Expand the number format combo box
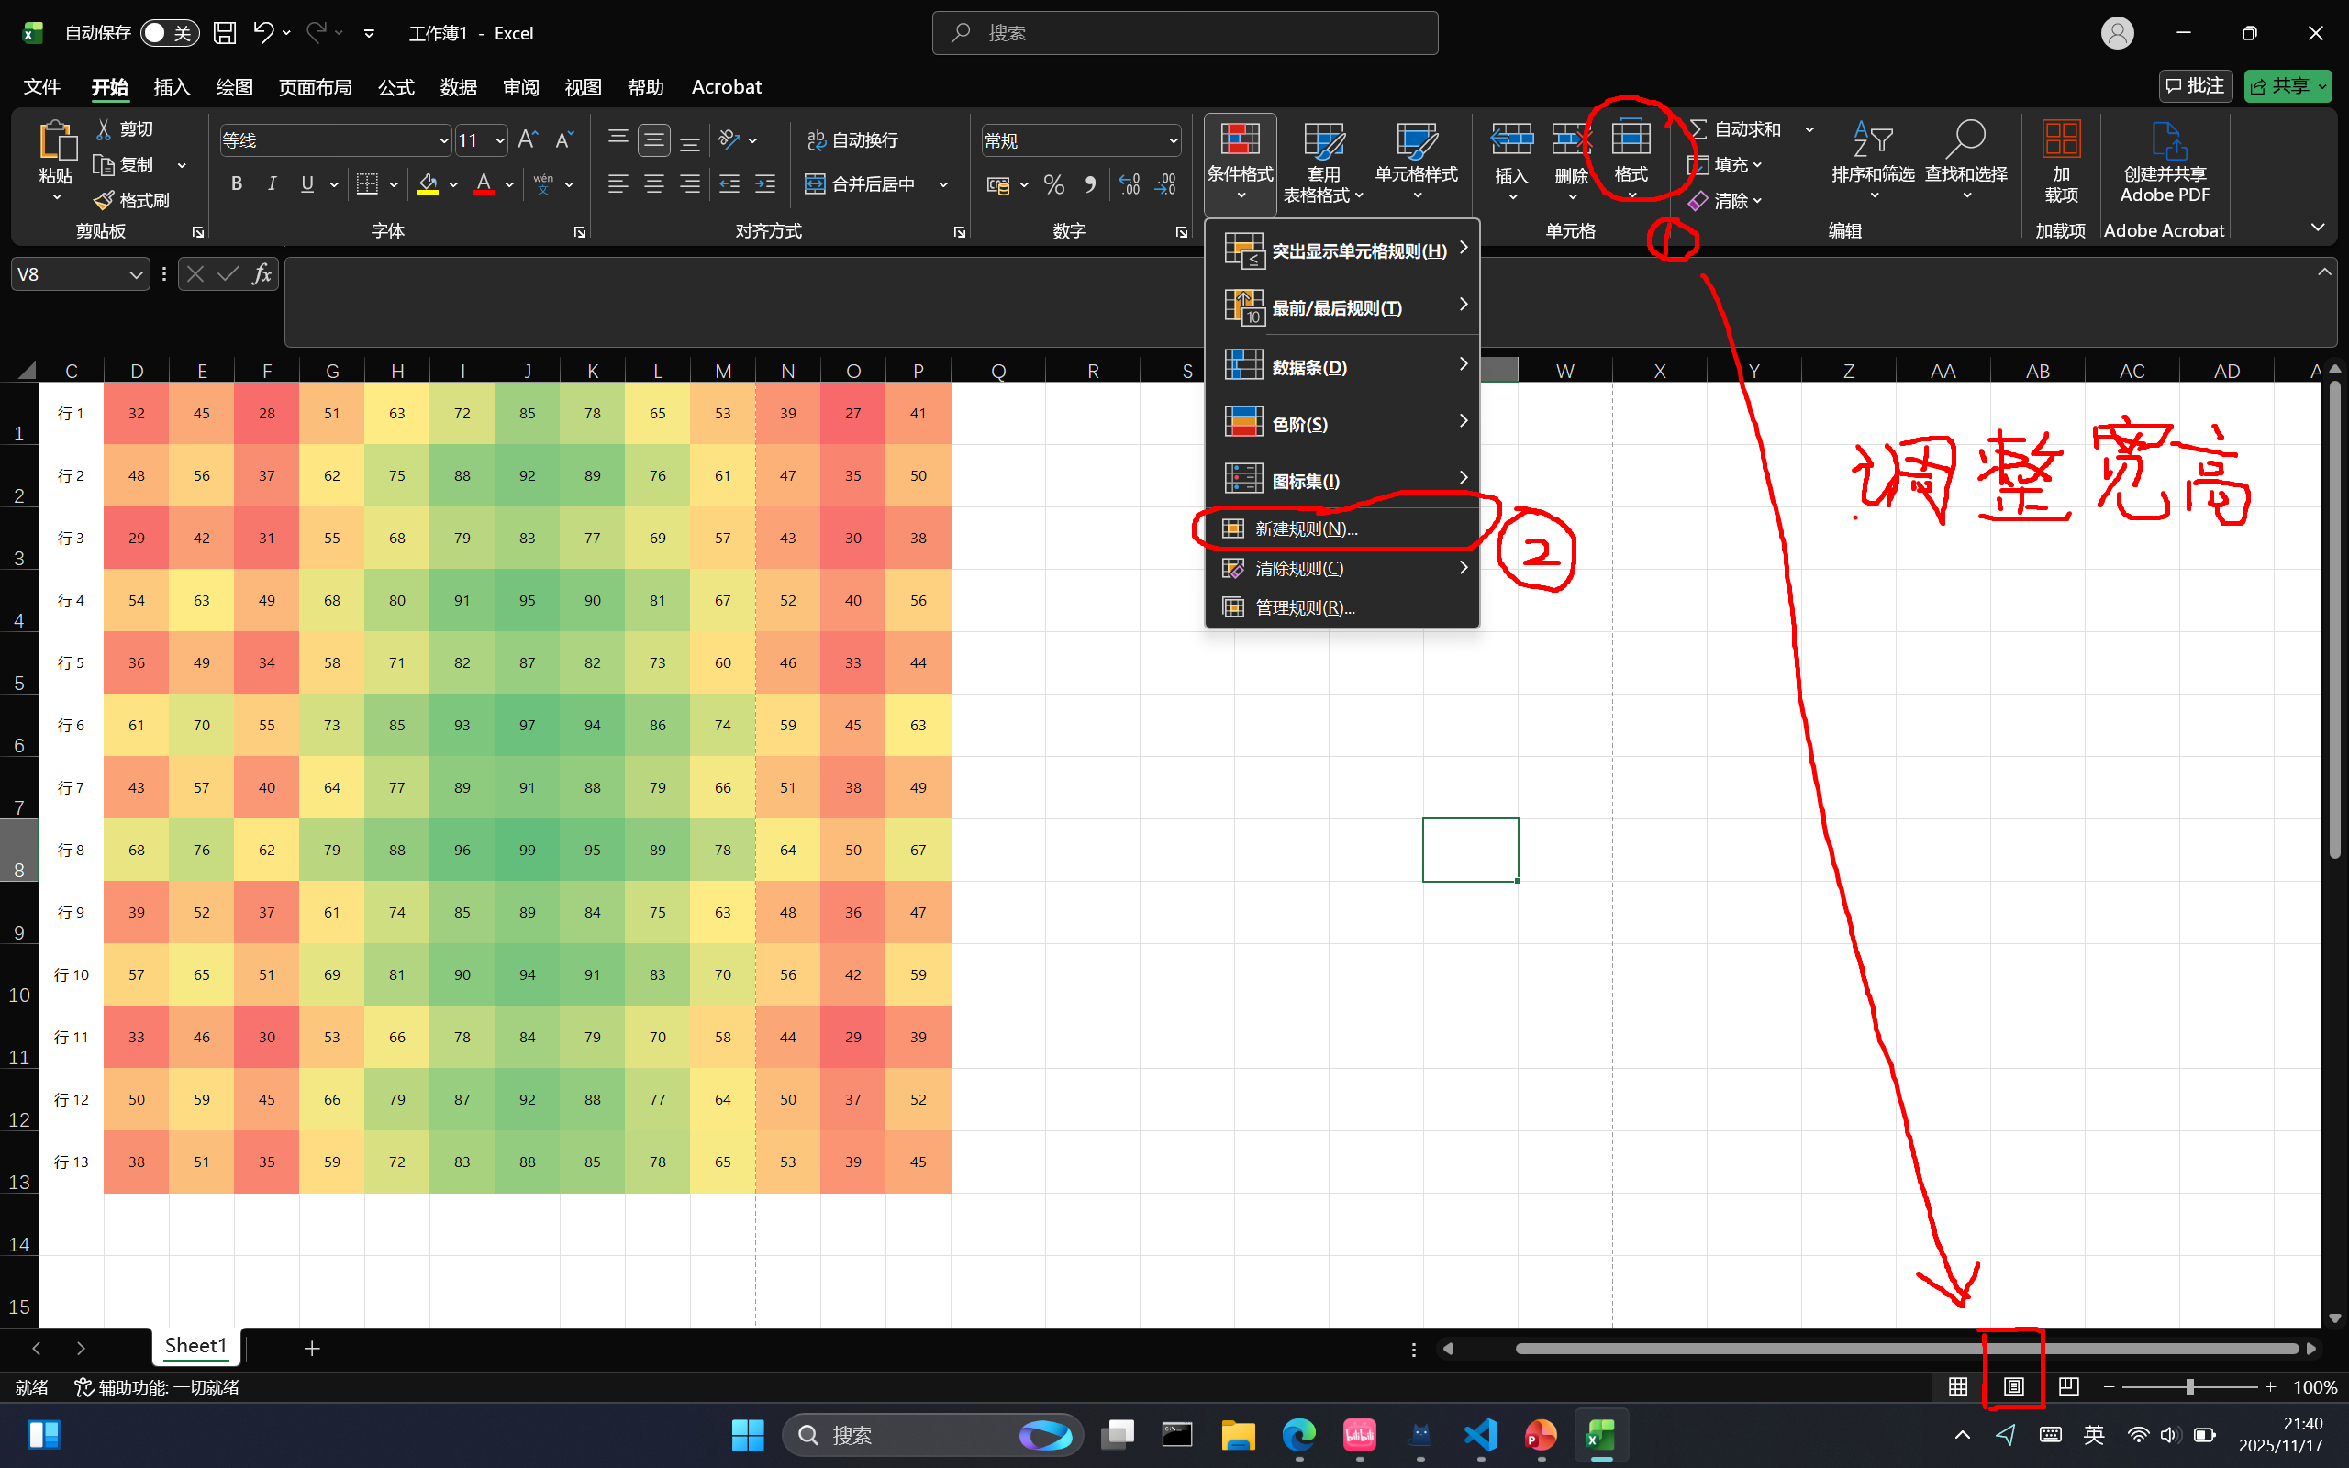Viewport: 2349px width, 1468px height. [1173, 140]
